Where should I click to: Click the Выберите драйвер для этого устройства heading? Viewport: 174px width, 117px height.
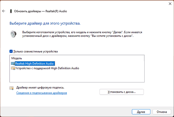pos(45,23)
